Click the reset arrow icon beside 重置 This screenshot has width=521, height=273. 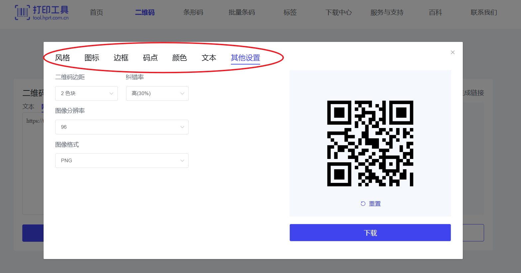point(363,204)
